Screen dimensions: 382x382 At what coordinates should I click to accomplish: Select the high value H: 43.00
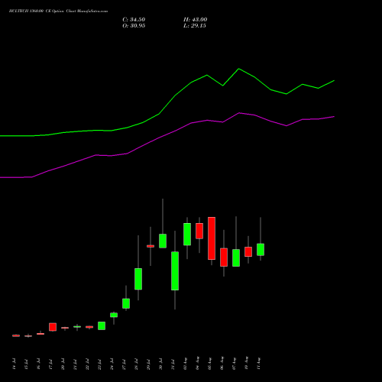(195, 20)
